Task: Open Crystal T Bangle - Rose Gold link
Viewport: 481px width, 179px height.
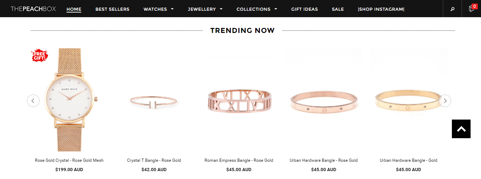Action: click(154, 160)
